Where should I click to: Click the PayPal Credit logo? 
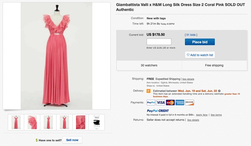point(158,111)
